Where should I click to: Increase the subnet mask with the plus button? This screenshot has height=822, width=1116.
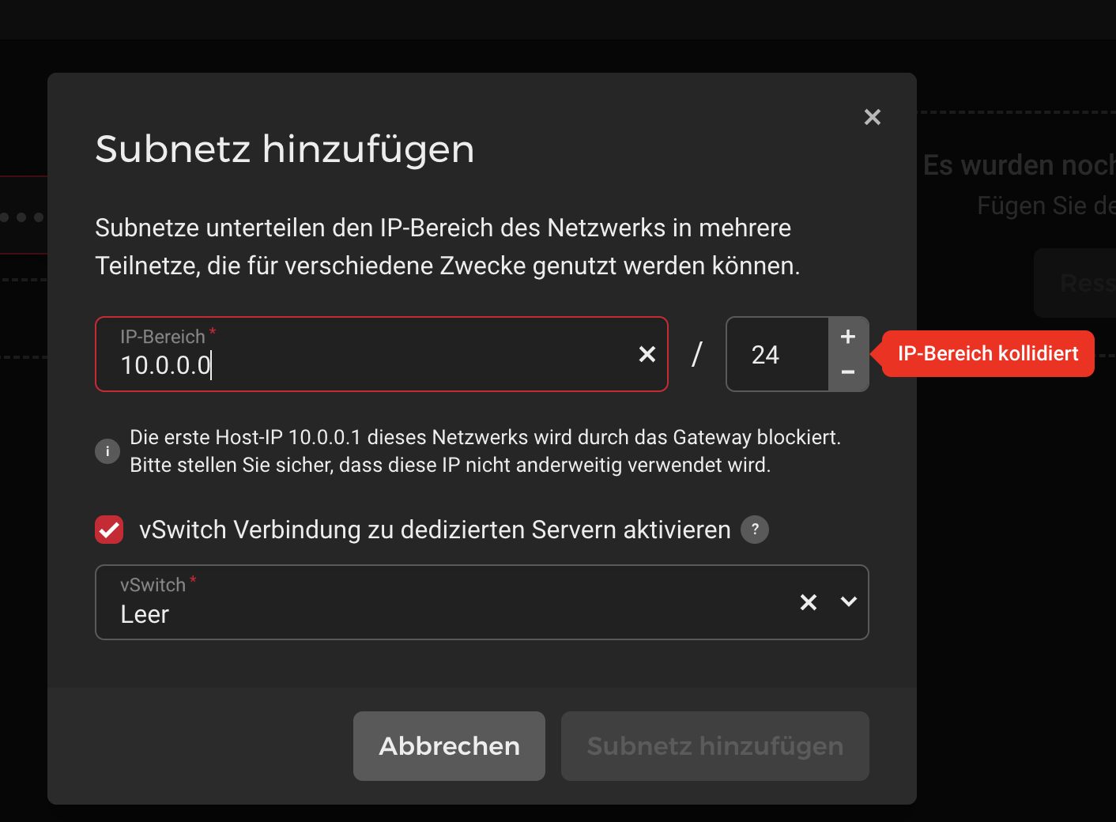[848, 337]
